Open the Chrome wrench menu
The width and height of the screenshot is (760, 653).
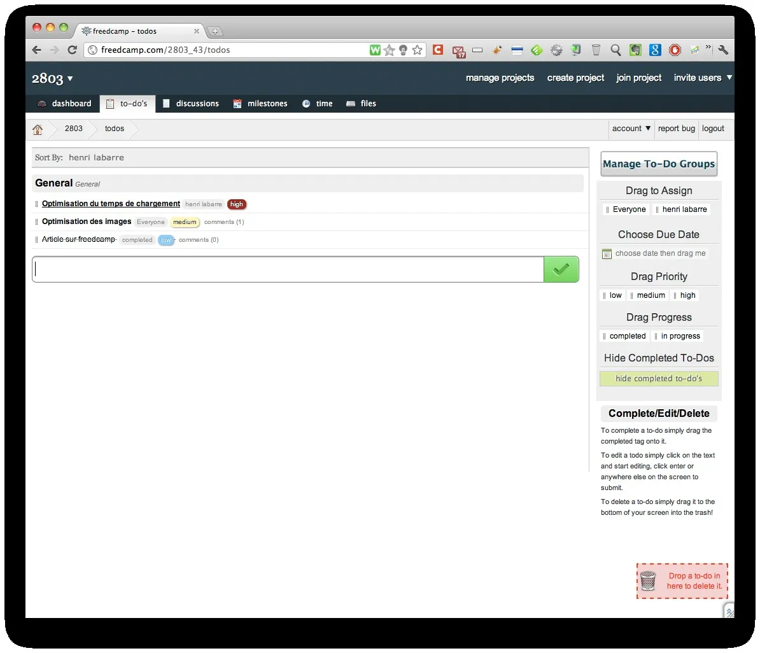coord(723,50)
